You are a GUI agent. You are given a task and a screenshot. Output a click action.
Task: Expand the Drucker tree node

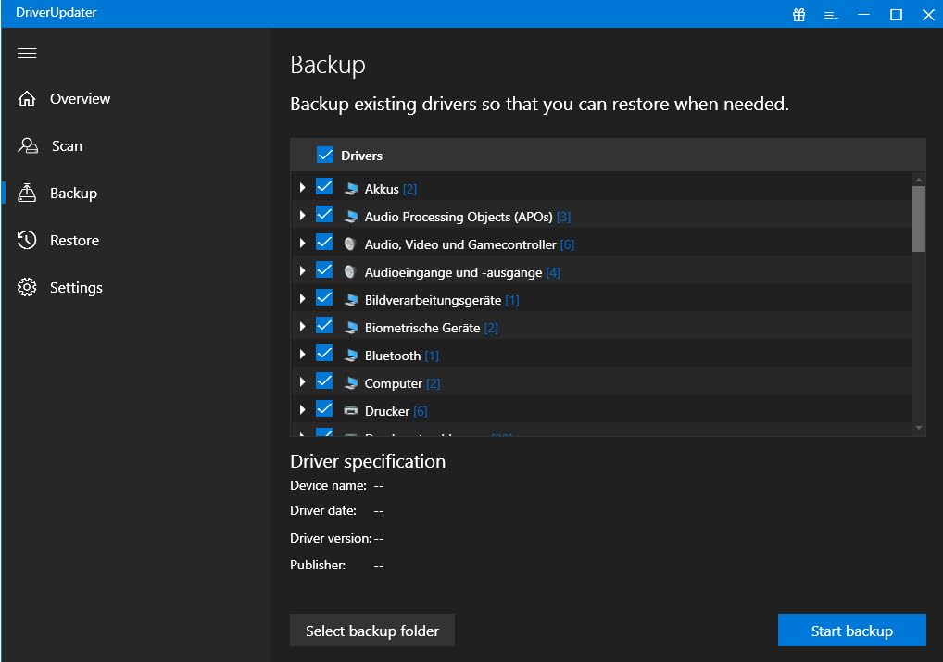click(303, 409)
